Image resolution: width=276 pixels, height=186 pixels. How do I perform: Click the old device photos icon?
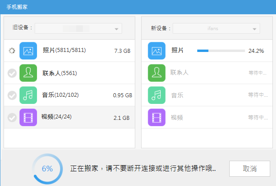click(28, 51)
